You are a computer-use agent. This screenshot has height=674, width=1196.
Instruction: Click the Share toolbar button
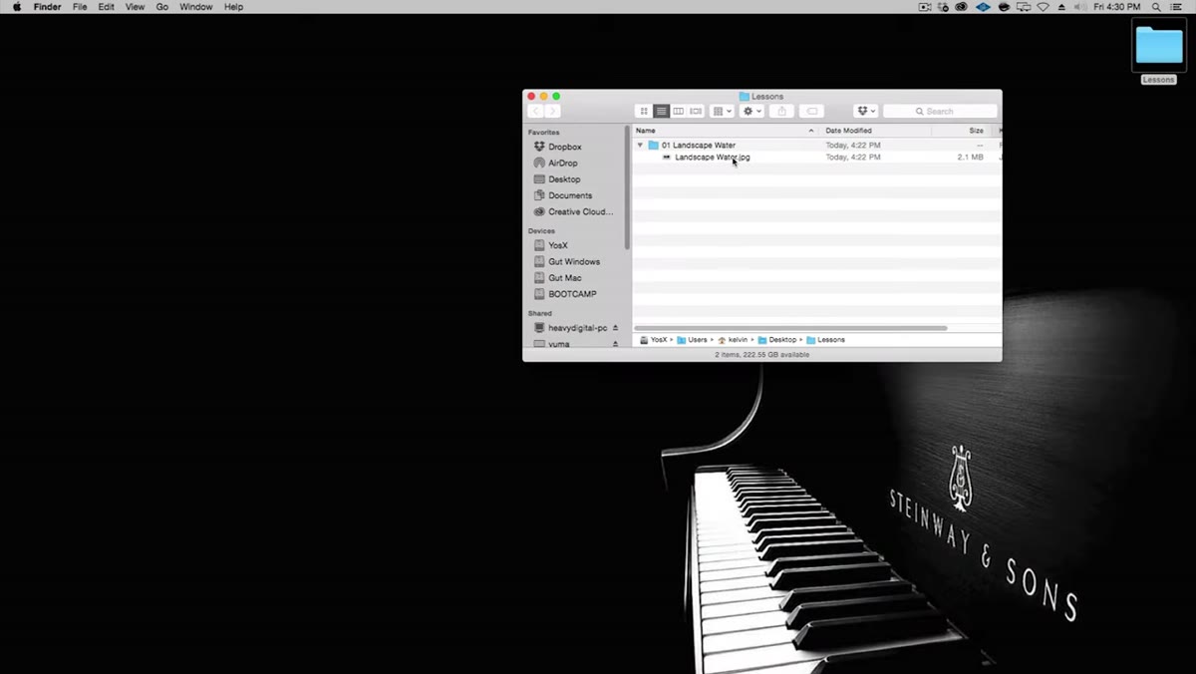tap(781, 111)
